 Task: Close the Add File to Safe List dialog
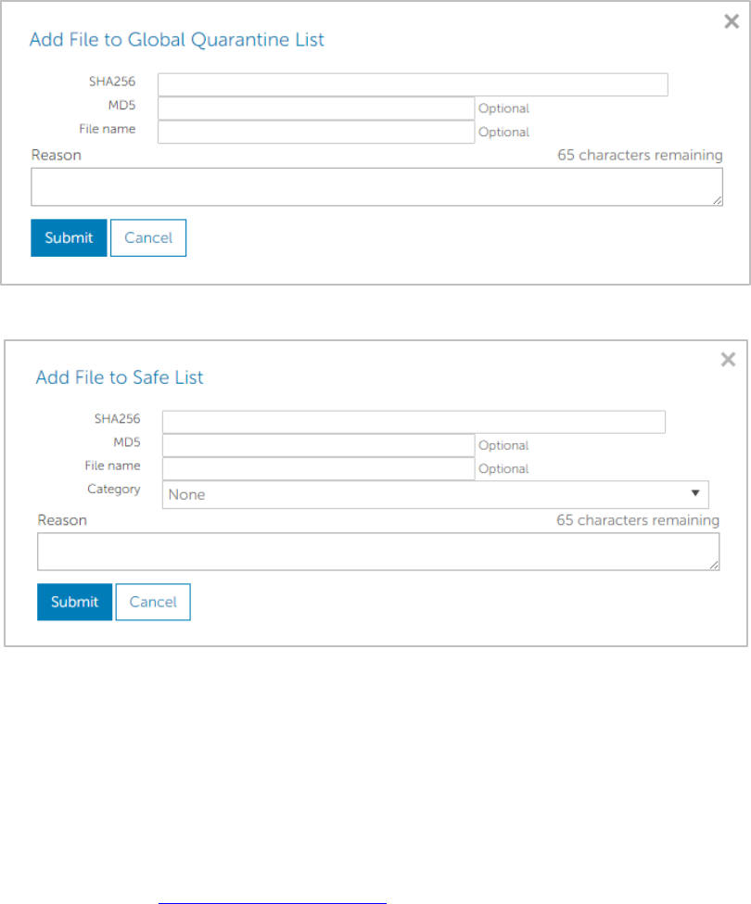coord(729,360)
